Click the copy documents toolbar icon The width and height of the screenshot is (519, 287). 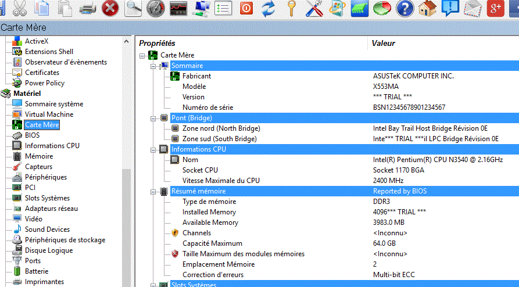click(x=42, y=8)
